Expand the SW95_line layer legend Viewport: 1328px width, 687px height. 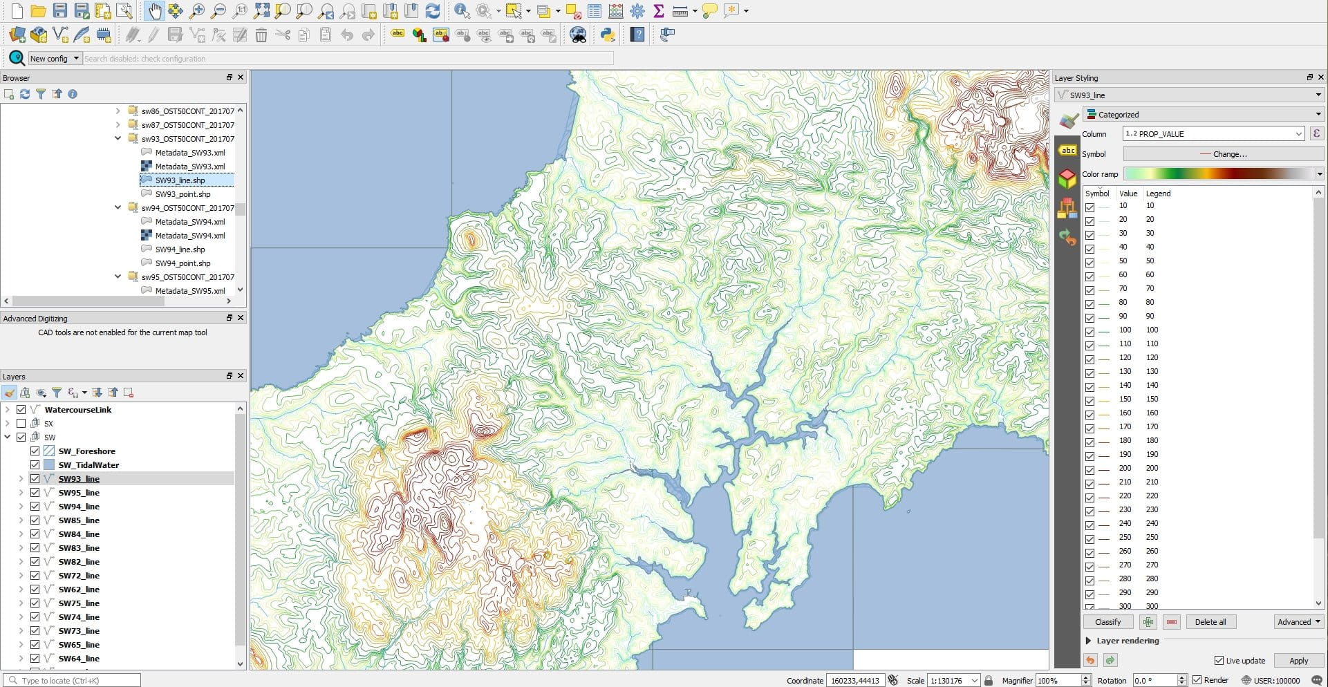point(21,492)
